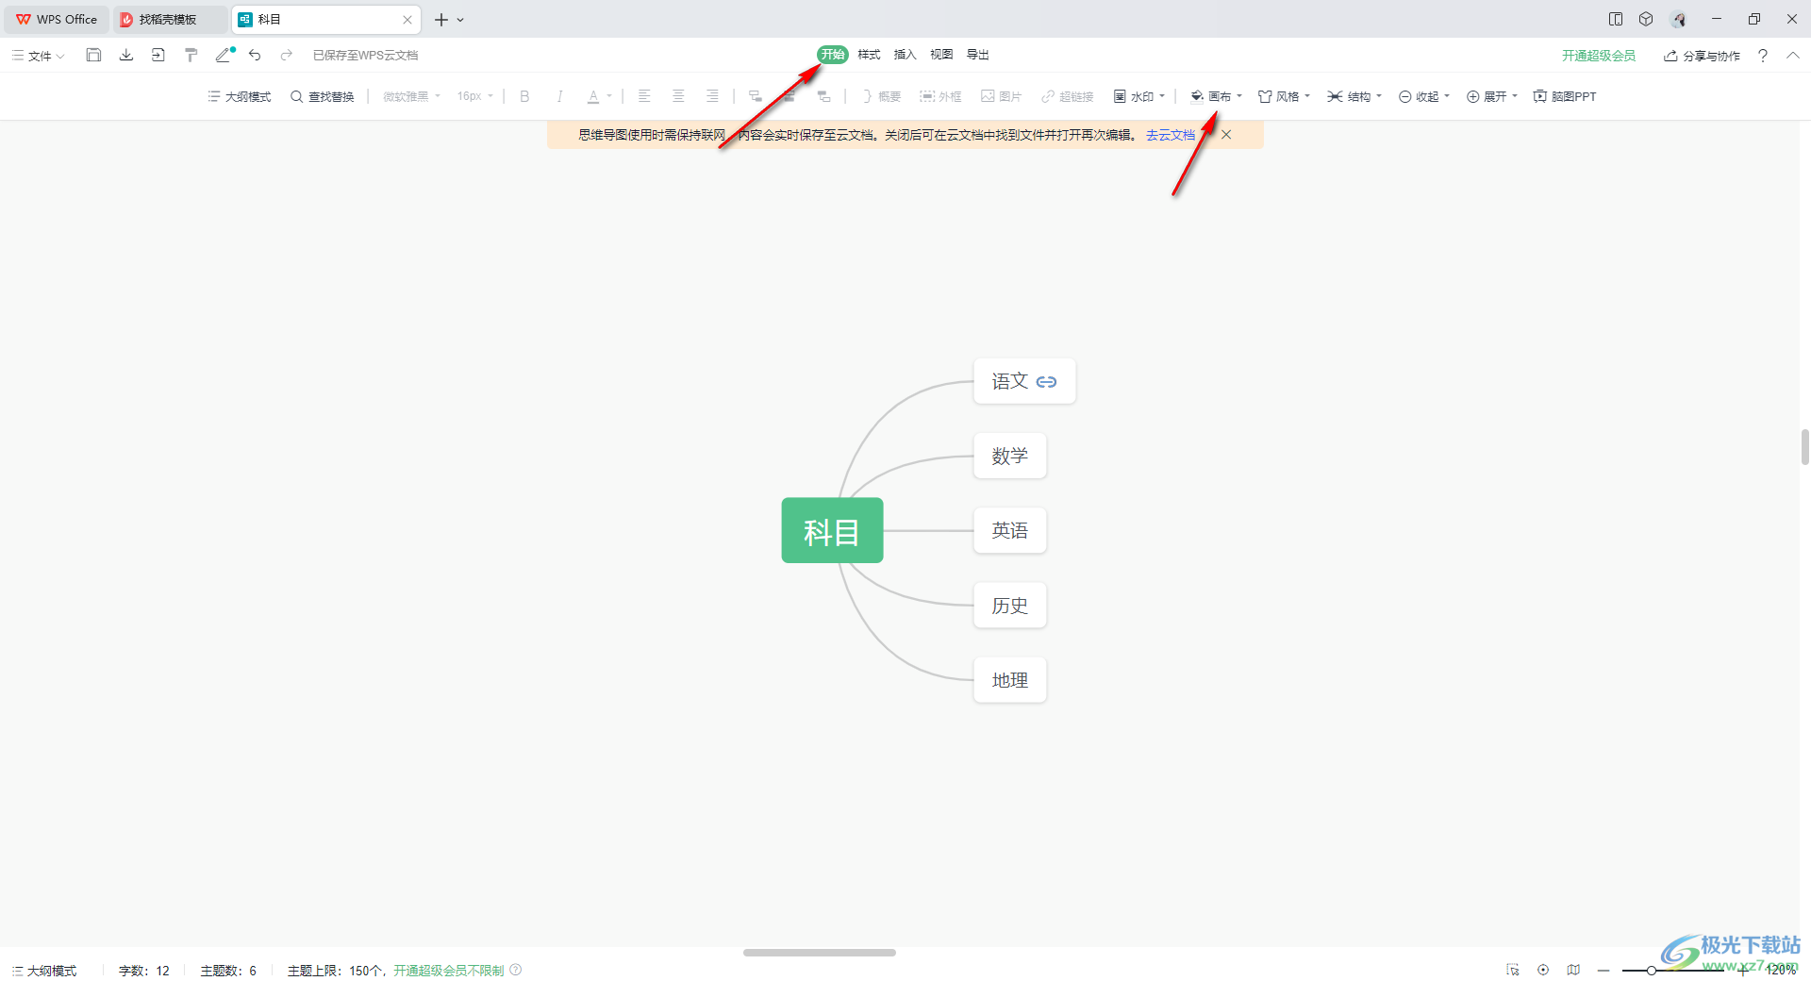This screenshot has width=1811, height=981.
Task: Select the 历史 topic node
Action: point(1010,605)
